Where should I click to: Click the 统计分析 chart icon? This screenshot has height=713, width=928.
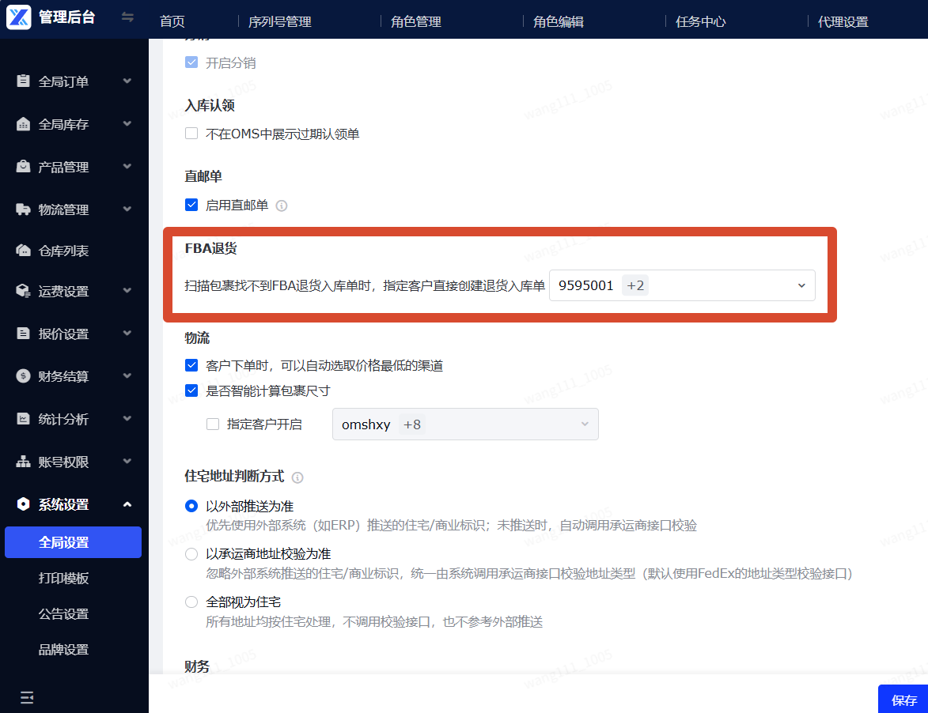coord(23,419)
